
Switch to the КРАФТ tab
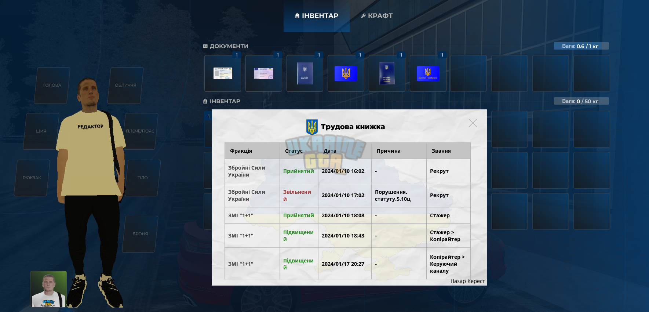pos(377,16)
